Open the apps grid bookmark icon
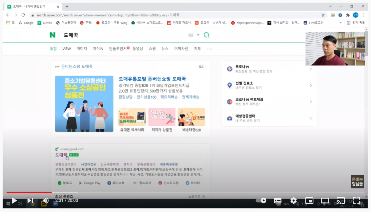 [8, 23]
